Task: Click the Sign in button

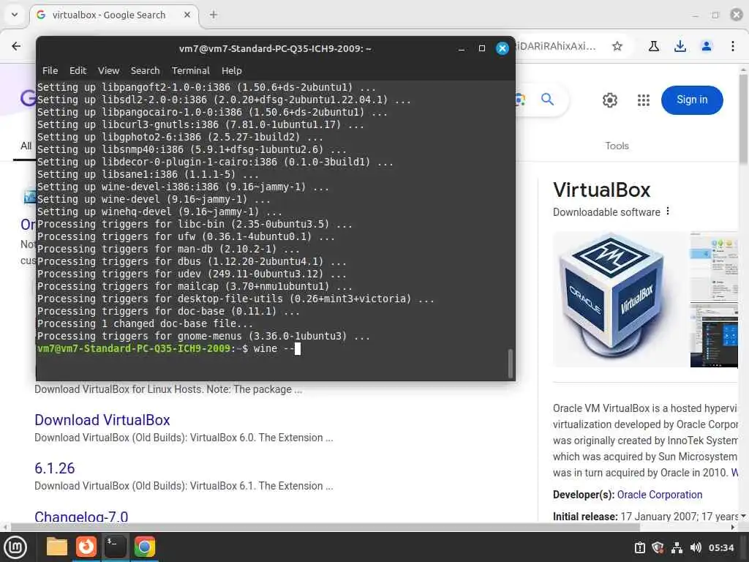Action: (x=692, y=100)
